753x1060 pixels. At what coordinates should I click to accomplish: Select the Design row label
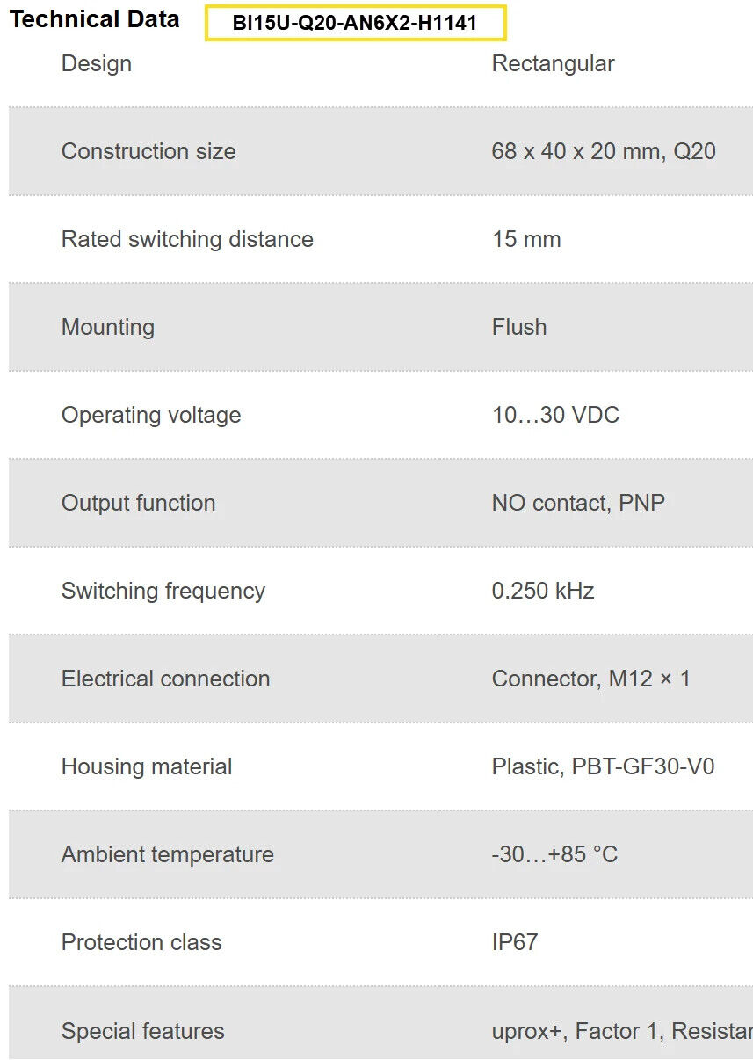click(x=97, y=63)
